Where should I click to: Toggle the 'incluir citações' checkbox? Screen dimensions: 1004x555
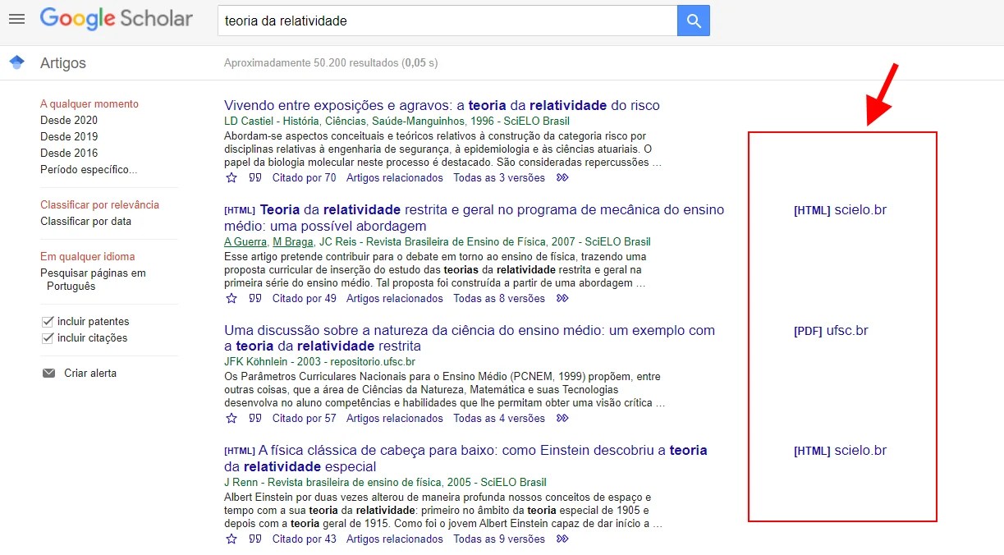[x=48, y=337]
